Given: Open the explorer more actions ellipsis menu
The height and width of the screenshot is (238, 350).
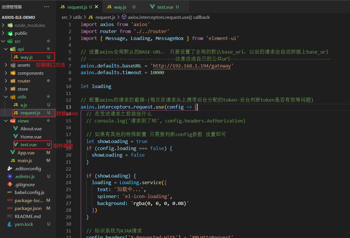Looking at the screenshot, I should point(47,7).
